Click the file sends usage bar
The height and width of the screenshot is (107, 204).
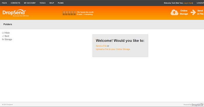[x=69, y=13]
